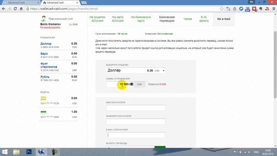Click the red extension icon in toolbar

(x=254, y=9)
